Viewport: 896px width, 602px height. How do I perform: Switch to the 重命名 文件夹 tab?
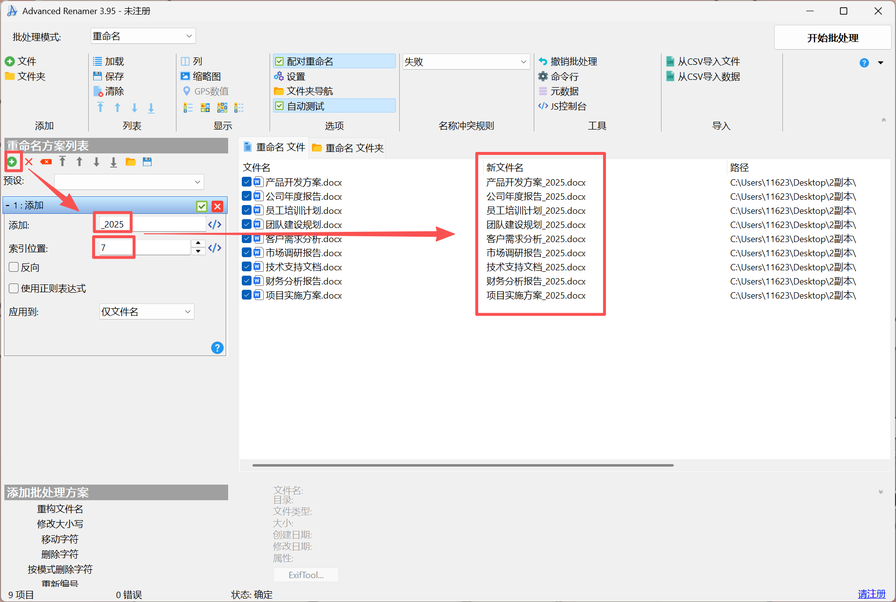348,148
